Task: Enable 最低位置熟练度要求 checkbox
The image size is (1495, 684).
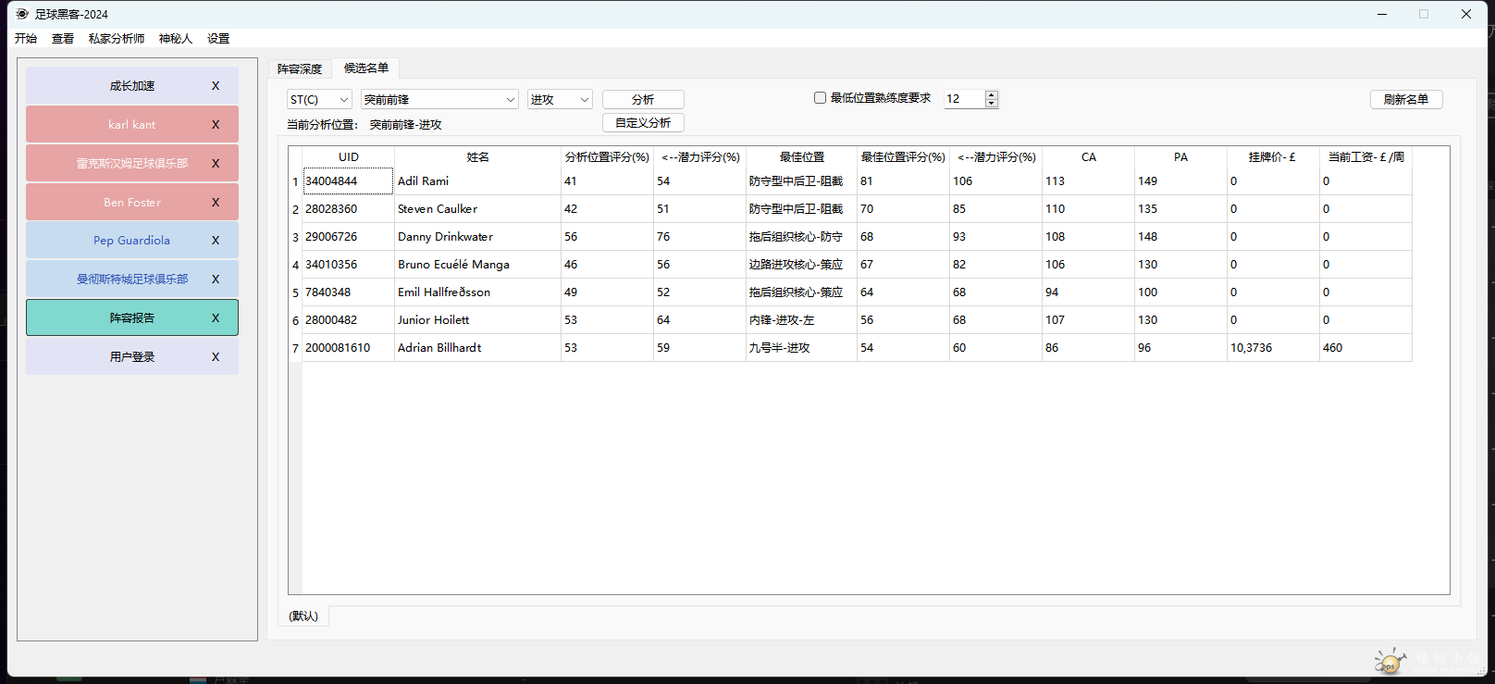Action: click(x=820, y=98)
